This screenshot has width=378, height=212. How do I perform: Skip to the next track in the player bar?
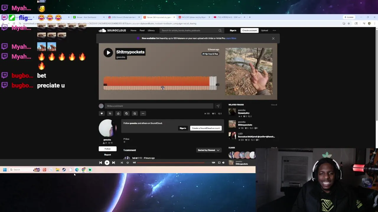[x=113, y=163]
